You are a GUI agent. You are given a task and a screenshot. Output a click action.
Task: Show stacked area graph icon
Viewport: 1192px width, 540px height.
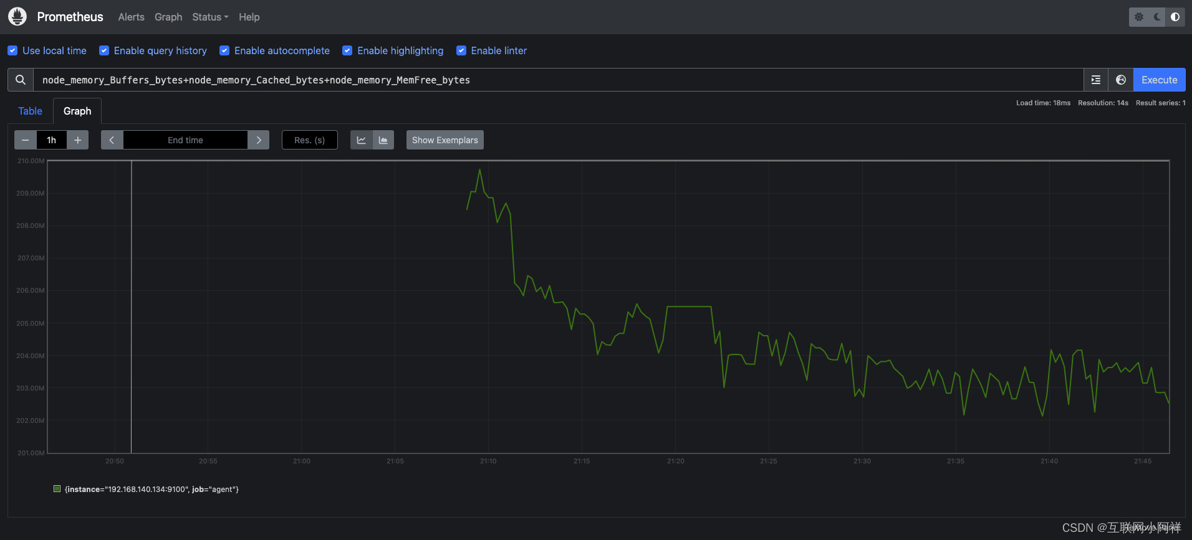pos(383,140)
